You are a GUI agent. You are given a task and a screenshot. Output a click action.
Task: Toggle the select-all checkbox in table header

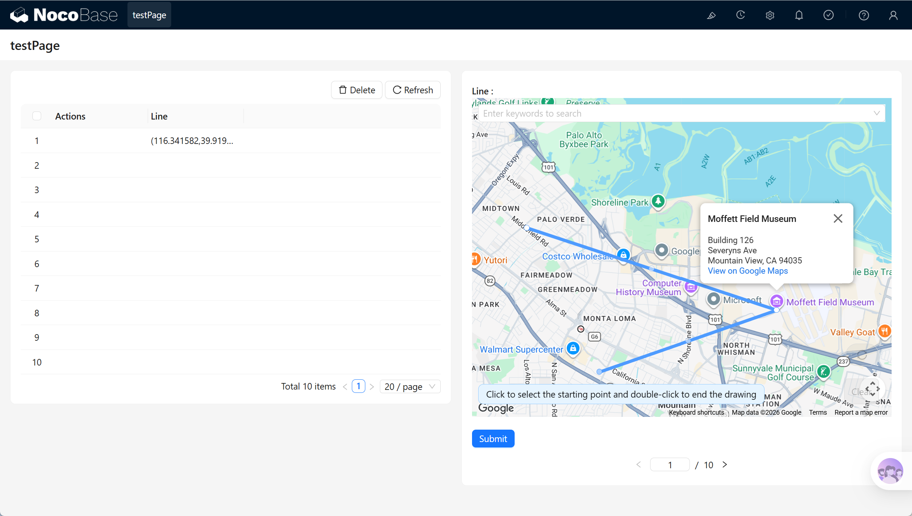tap(37, 116)
